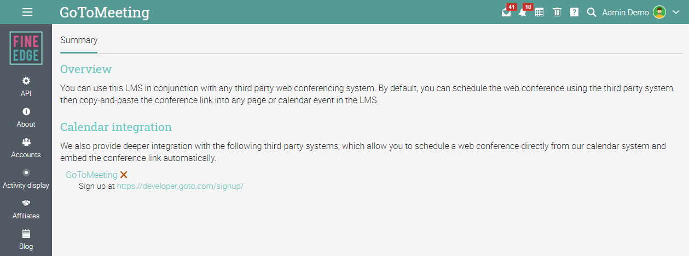Select the Summary tab
Image resolution: width=689 pixels, height=256 pixels.
[79, 40]
